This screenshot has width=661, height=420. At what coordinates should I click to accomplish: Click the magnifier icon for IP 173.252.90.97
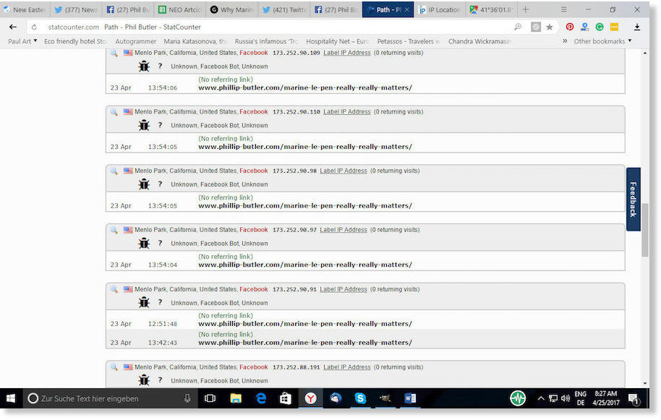114,230
